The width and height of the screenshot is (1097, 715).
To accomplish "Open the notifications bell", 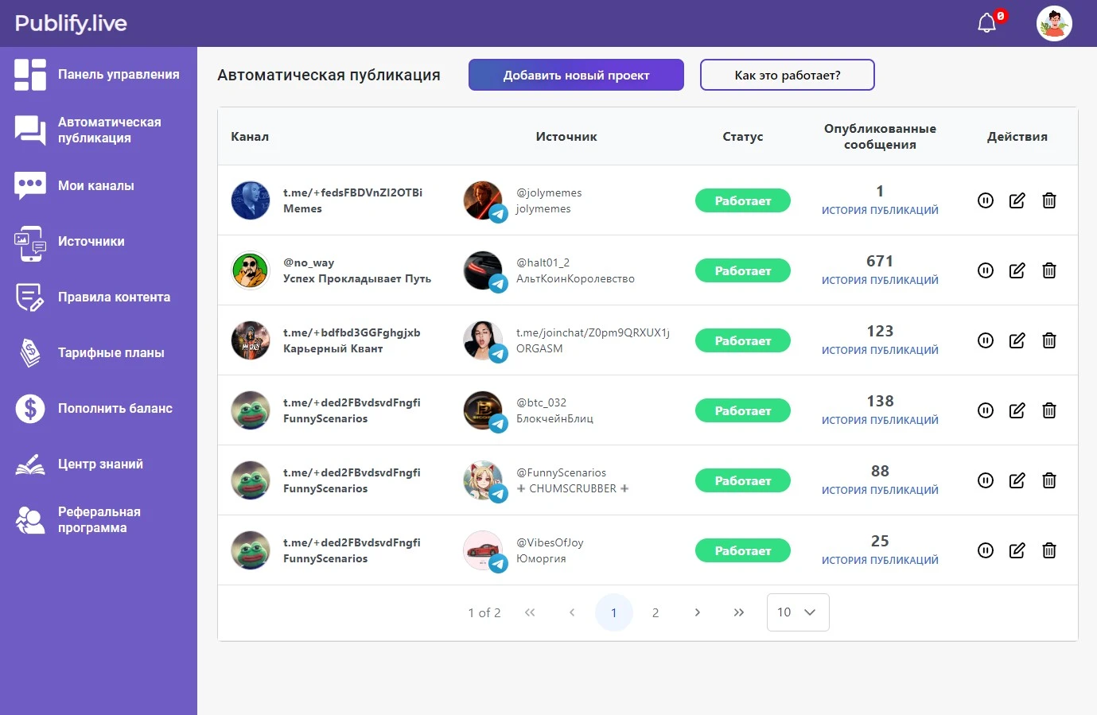I will (x=986, y=23).
